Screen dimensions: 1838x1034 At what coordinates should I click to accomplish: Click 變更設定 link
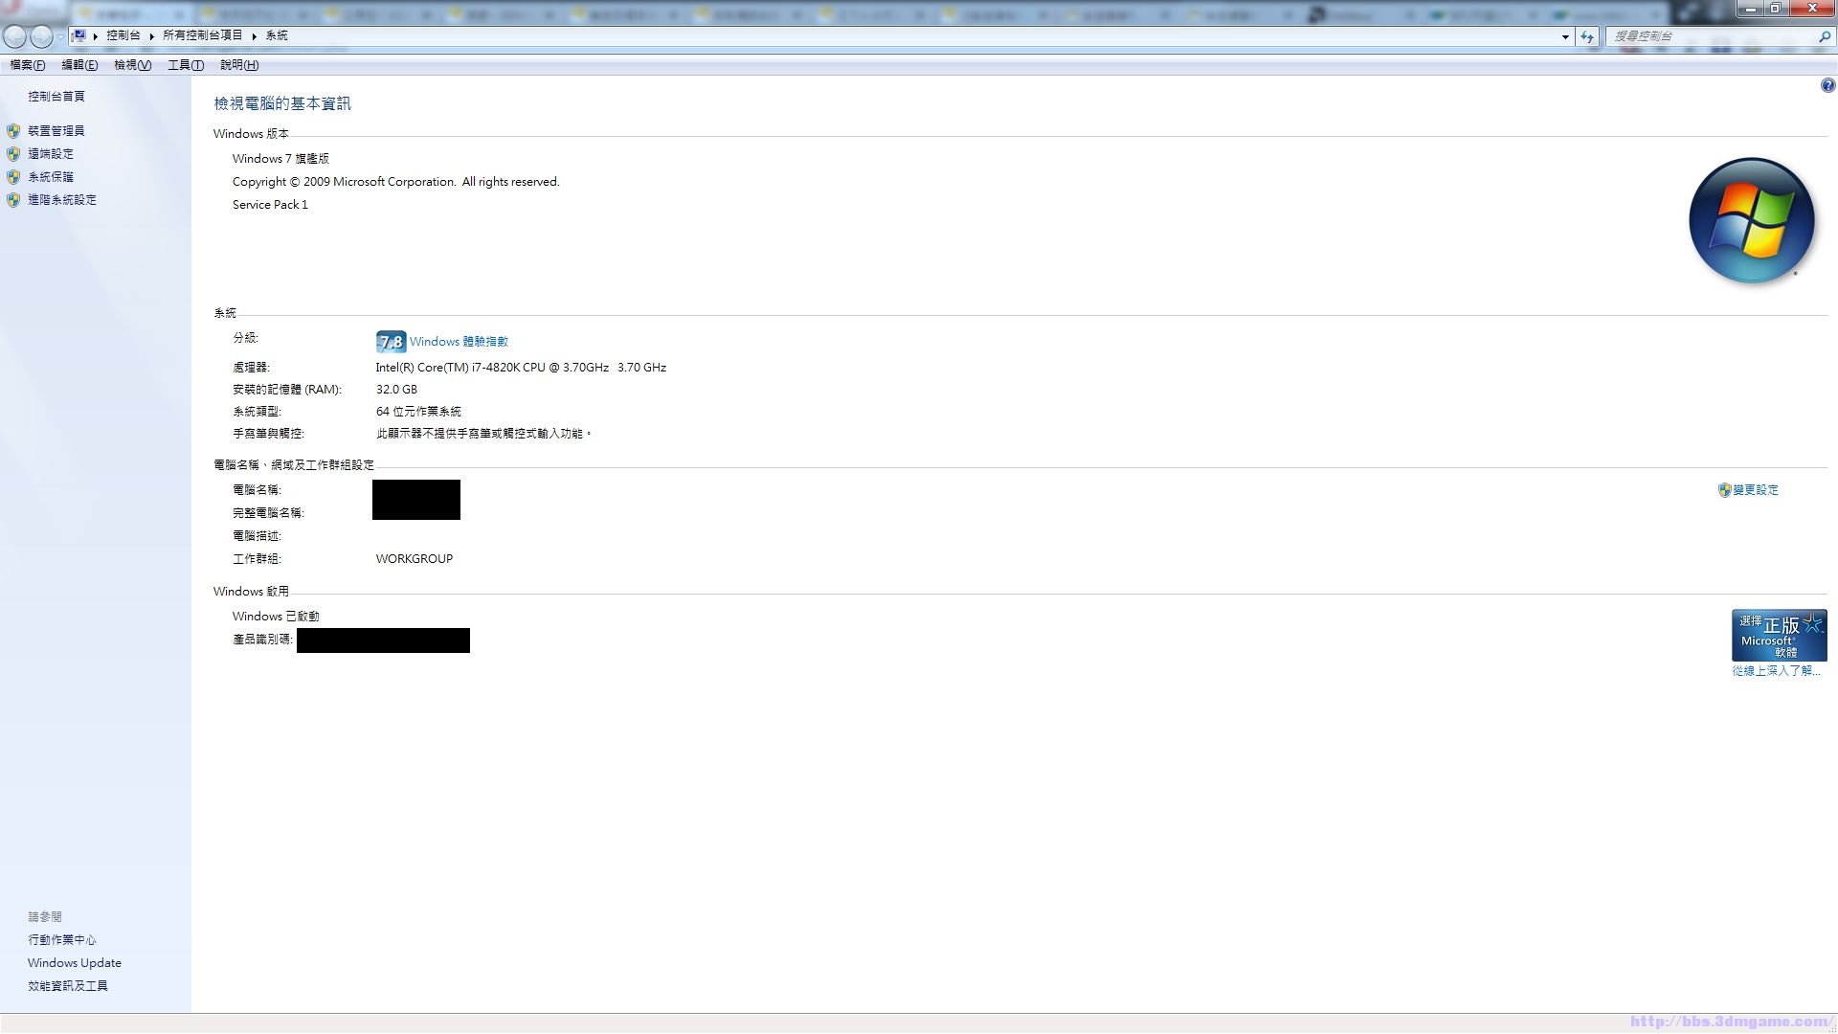[1756, 490]
